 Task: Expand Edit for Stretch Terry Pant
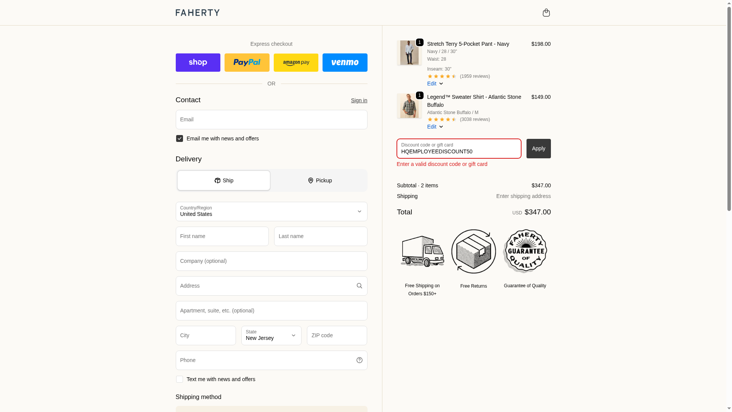[435, 84]
